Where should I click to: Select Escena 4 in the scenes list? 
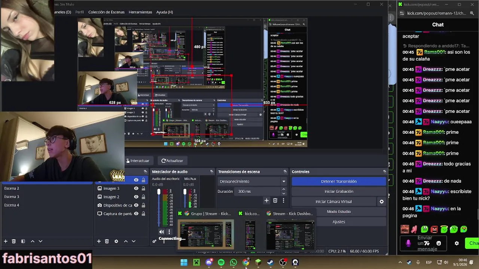pos(47,205)
